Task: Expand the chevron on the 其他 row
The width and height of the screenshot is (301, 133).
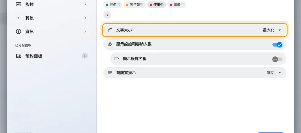Action: tap(85, 18)
